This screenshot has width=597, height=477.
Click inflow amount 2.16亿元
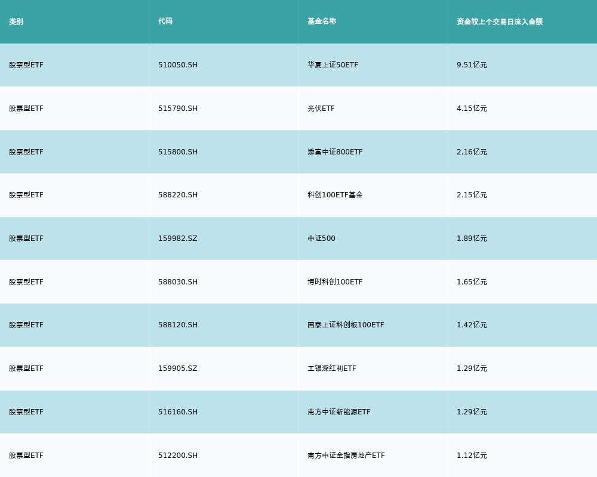472,152
